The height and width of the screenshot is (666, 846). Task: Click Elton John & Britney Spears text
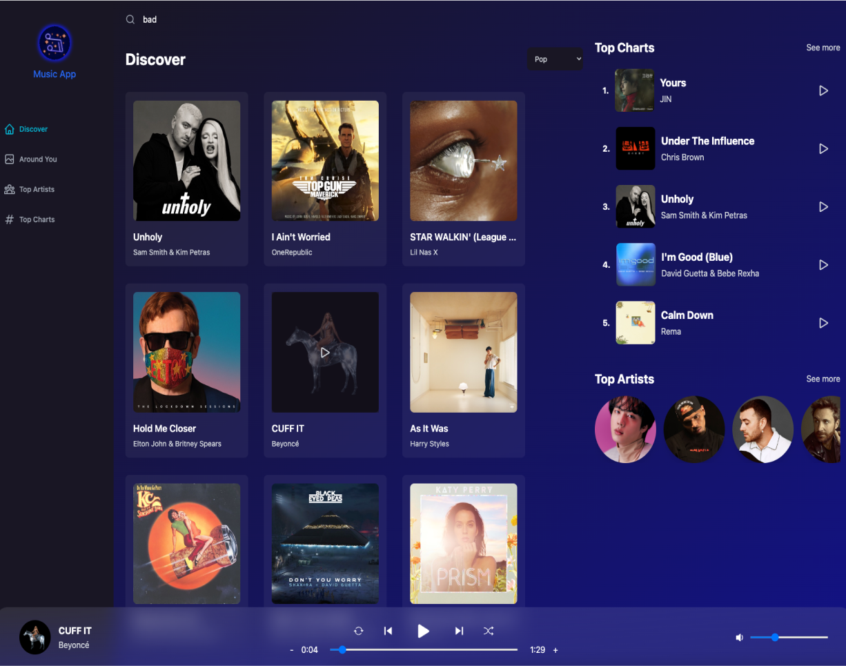point(177,444)
